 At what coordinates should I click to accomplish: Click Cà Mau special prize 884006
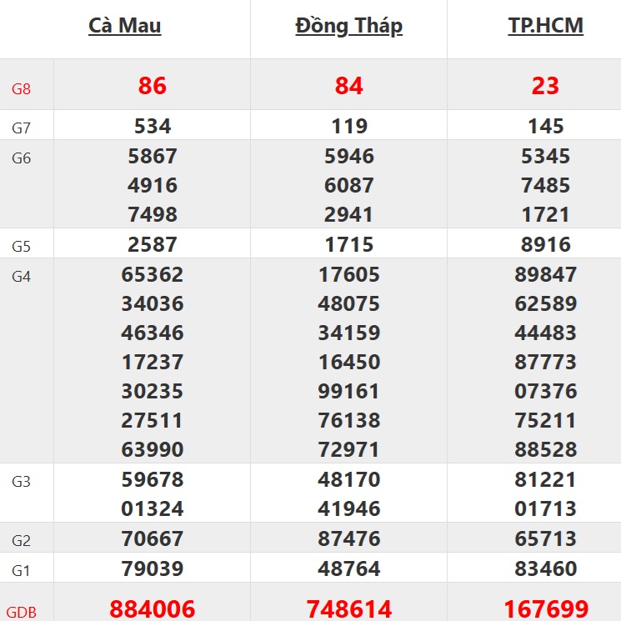click(x=153, y=609)
